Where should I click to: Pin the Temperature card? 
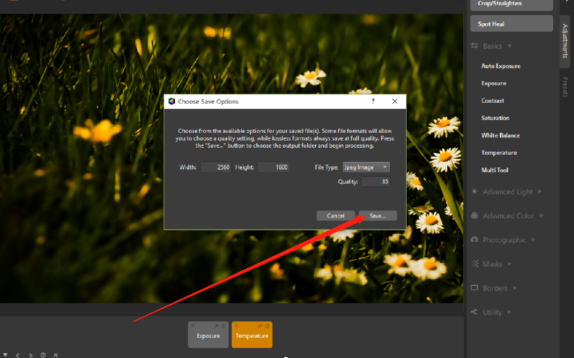260,326
